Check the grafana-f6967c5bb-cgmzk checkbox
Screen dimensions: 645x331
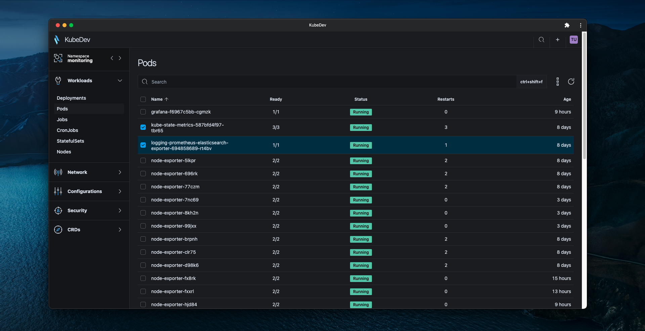(x=143, y=112)
